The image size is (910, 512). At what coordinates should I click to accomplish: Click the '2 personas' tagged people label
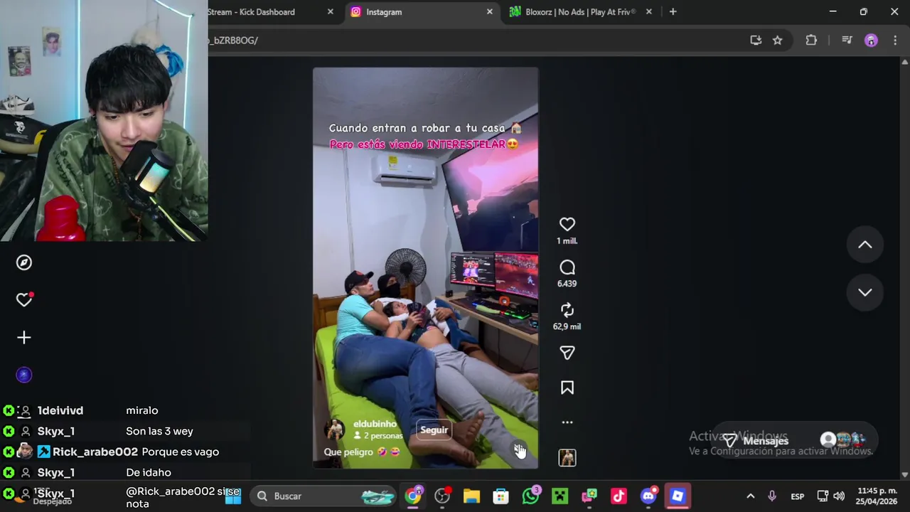click(378, 436)
